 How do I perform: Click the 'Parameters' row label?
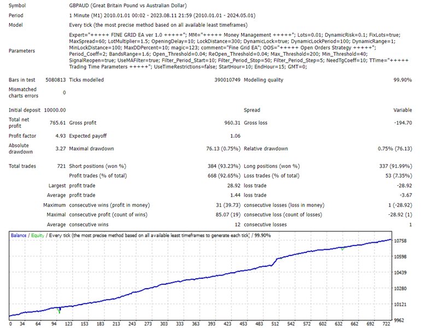22,51
